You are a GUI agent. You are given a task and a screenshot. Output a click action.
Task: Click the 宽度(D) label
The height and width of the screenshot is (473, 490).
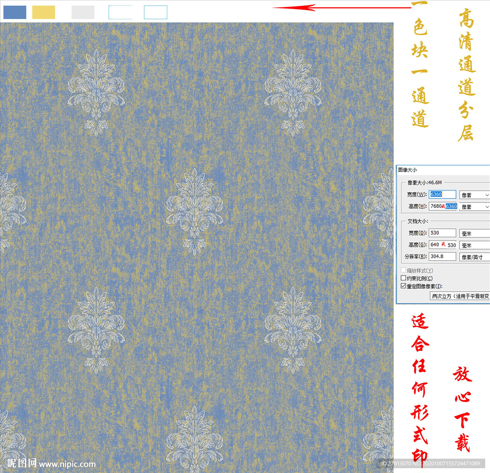point(417,233)
